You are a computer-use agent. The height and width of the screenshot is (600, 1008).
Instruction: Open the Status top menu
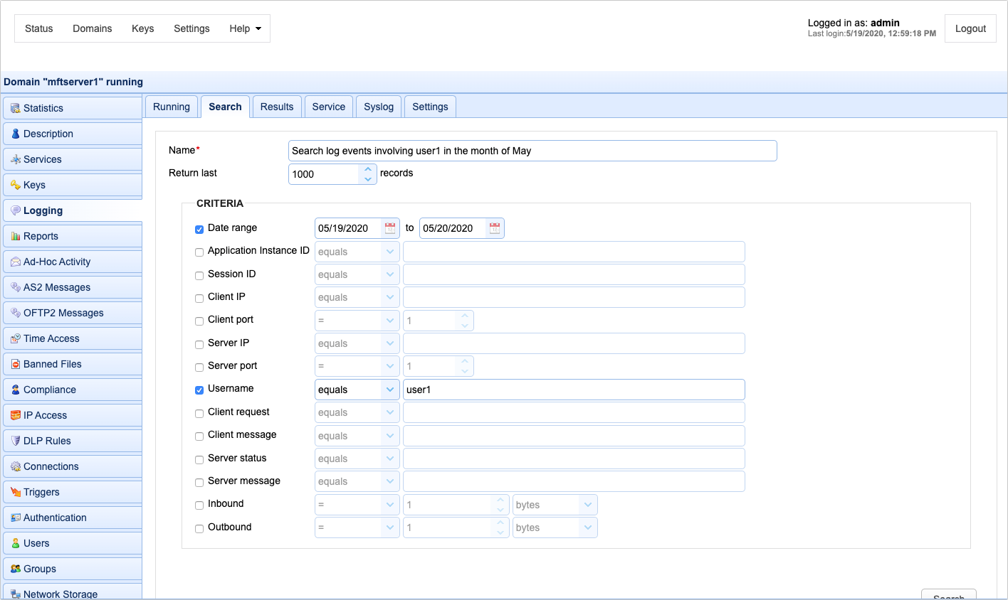point(39,28)
